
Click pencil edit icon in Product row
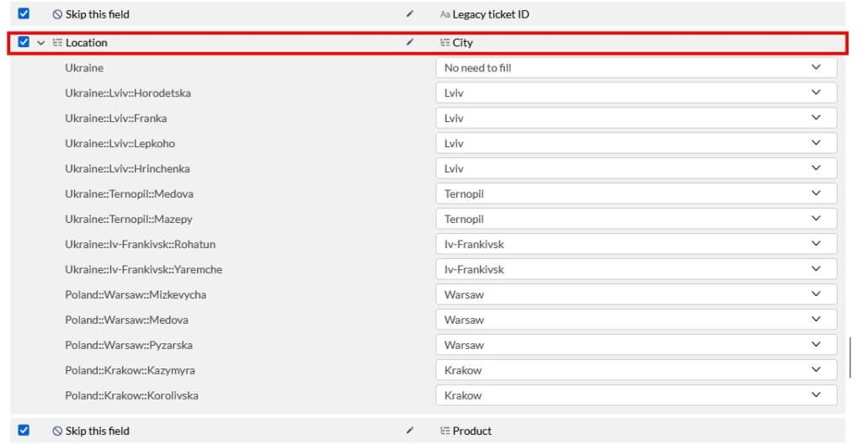(410, 430)
